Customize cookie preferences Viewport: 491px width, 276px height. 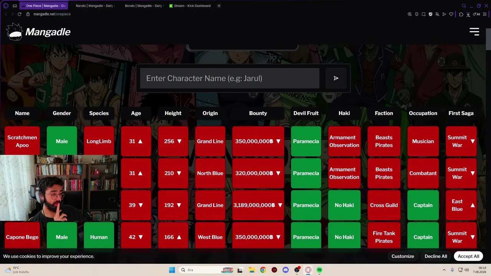[x=403, y=256]
